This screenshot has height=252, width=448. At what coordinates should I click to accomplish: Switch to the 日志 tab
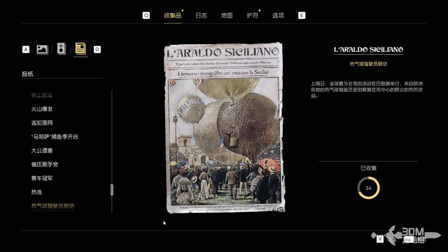201,15
